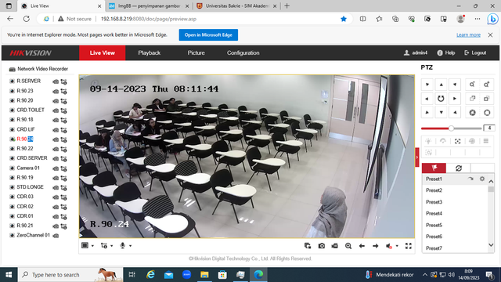Go to next page arrow

376,246
